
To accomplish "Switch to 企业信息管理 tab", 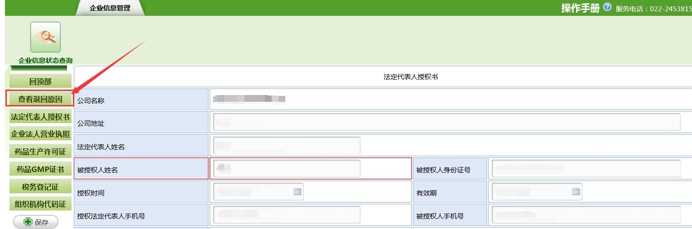I will 110,8.
